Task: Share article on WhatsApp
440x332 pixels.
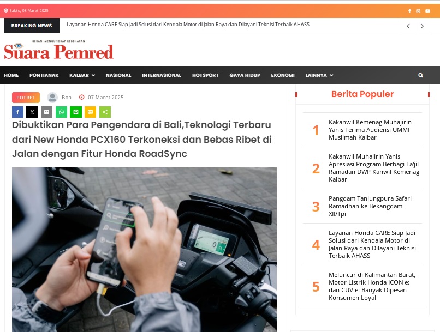Action: 61,112
